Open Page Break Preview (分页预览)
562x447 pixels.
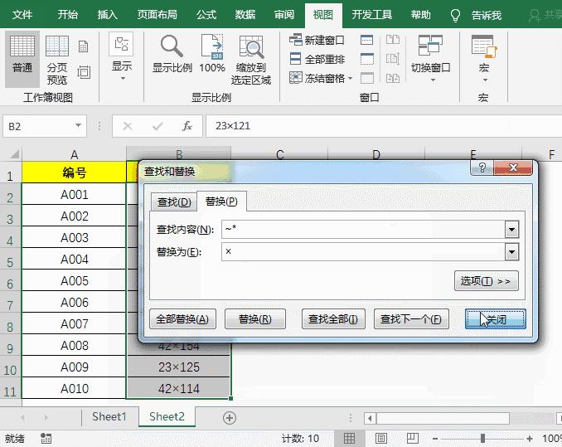tap(57, 59)
